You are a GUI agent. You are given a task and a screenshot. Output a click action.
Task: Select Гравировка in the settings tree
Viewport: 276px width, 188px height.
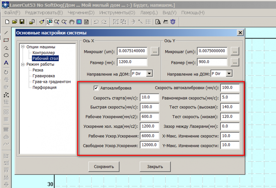(x=44, y=76)
